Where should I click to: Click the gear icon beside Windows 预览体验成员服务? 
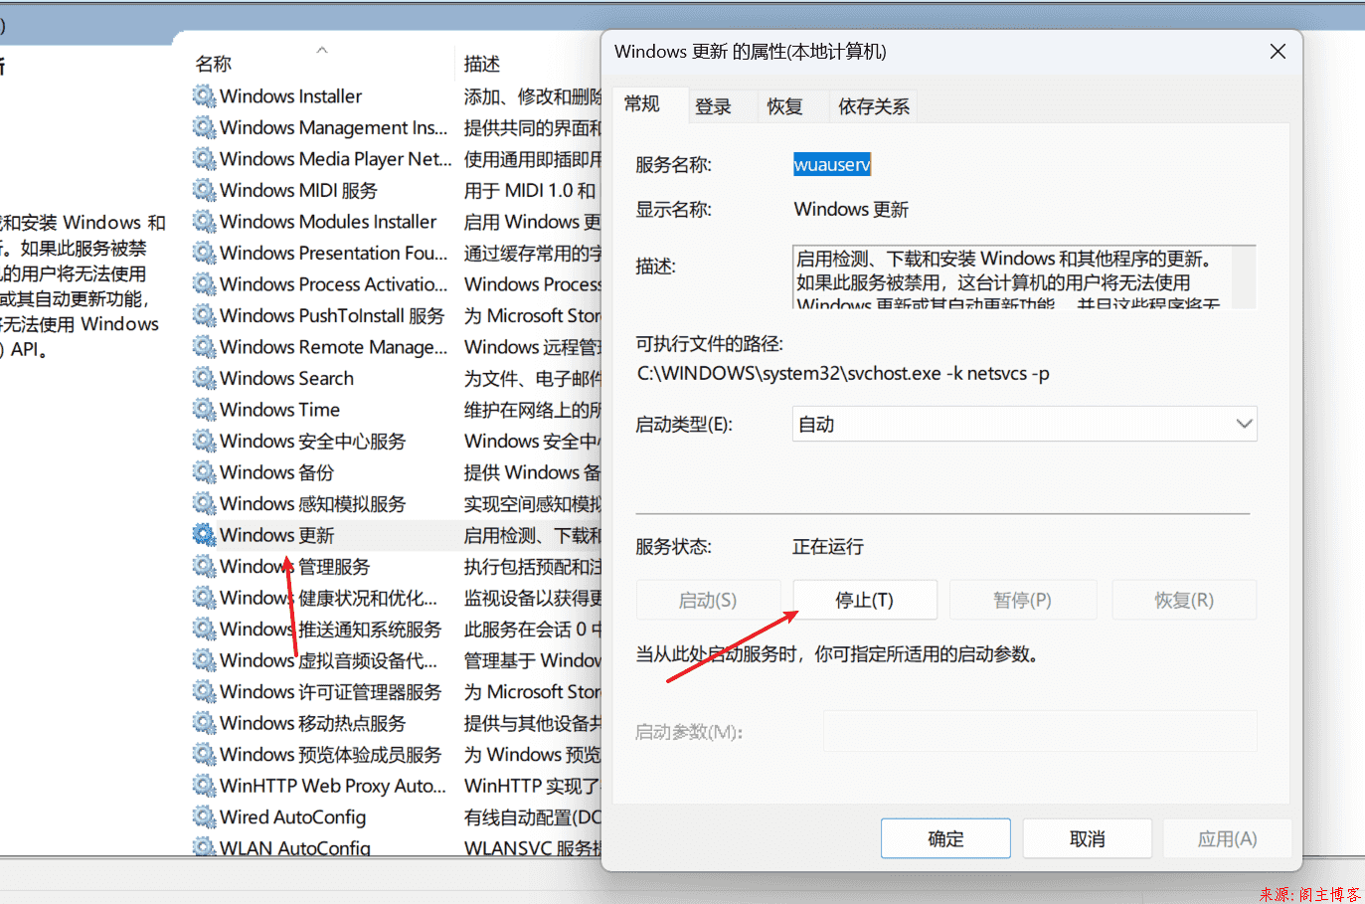tap(204, 754)
